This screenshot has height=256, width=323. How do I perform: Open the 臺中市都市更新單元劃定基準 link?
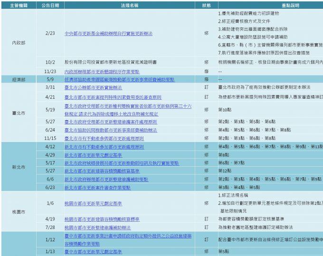click(x=93, y=251)
